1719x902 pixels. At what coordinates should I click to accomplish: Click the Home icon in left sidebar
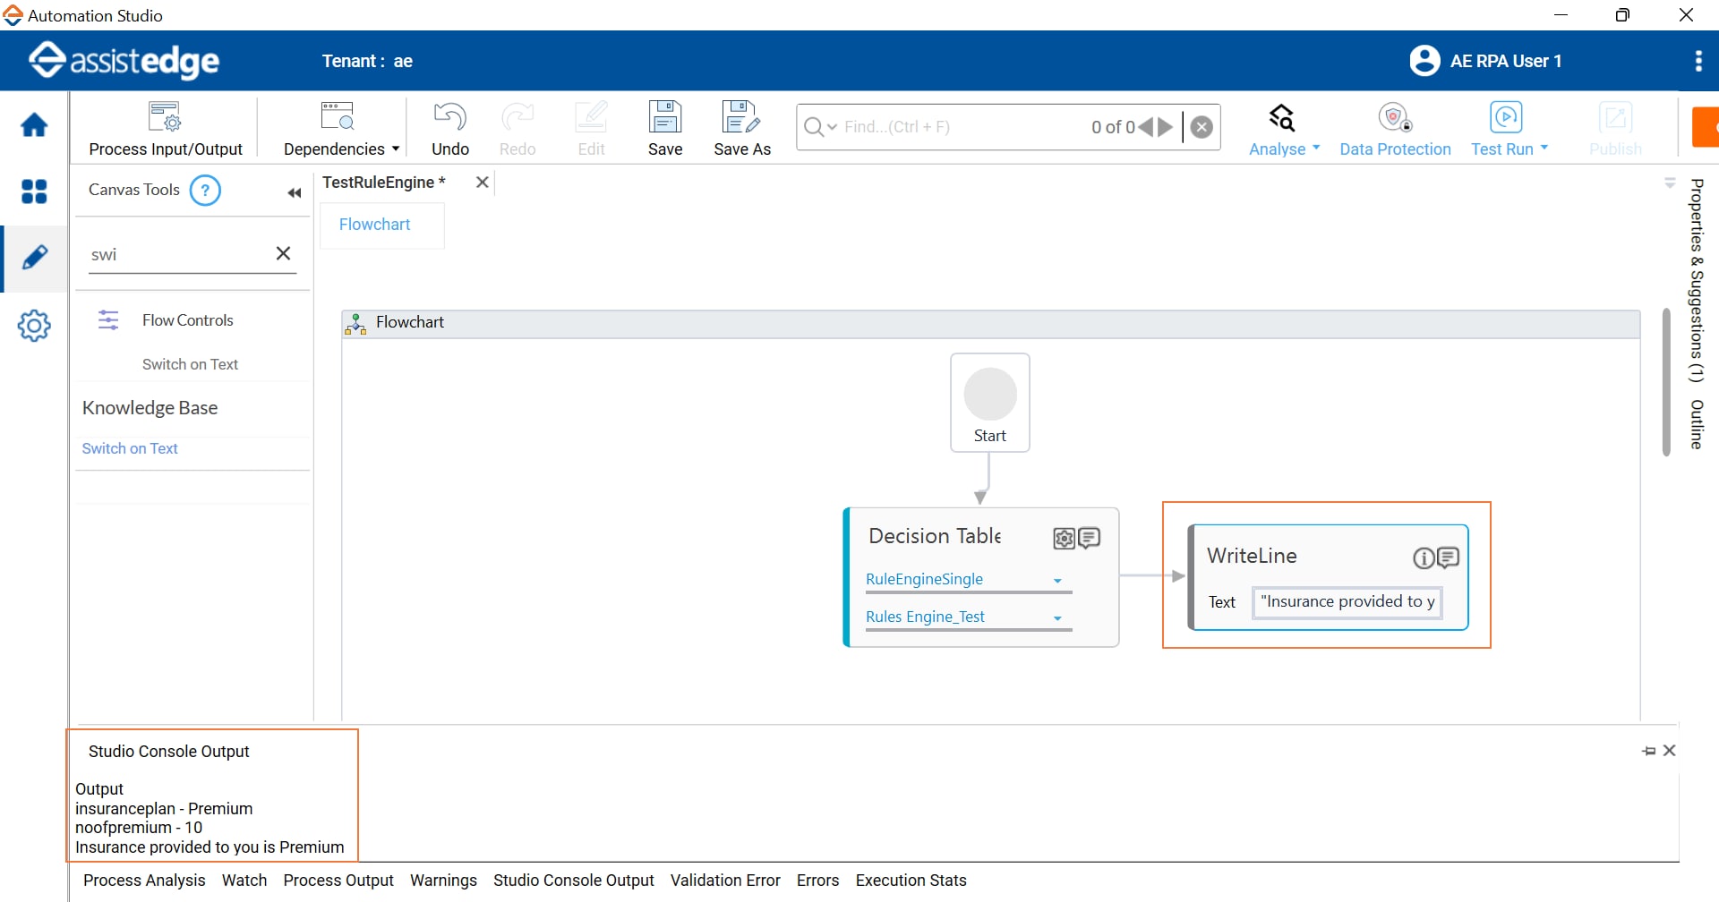tap(34, 125)
